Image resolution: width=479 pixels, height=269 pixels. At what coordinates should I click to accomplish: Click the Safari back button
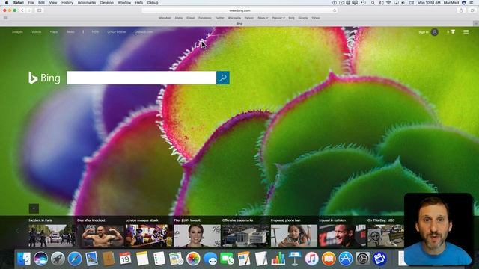[x=22, y=10]
